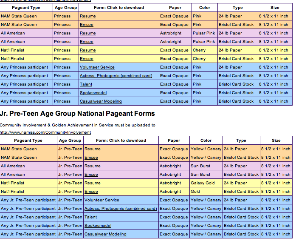
Task: Click Age Group header in the Jr. Pre-Teen table
Action: (x=70, y=141)
